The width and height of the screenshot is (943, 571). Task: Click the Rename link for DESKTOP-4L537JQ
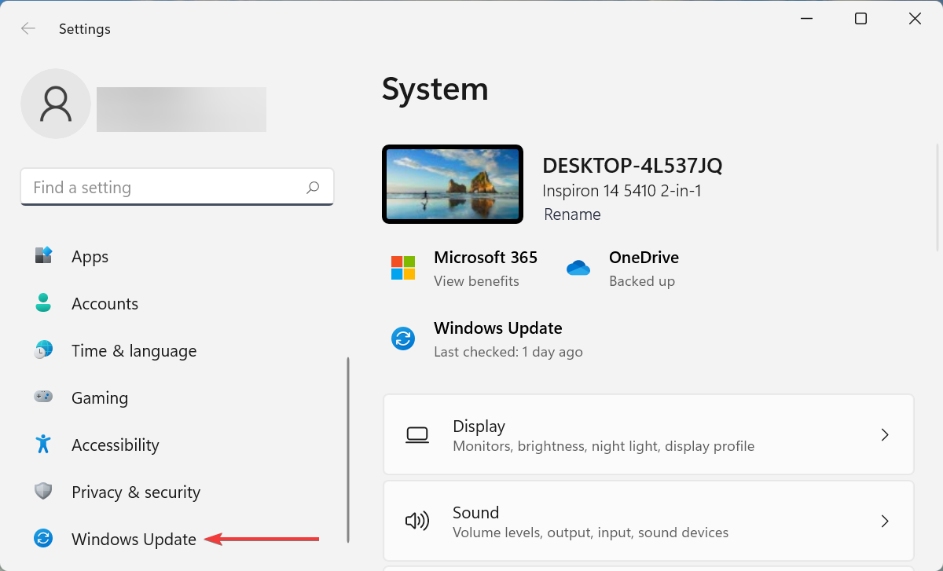(x=572, y=214)
